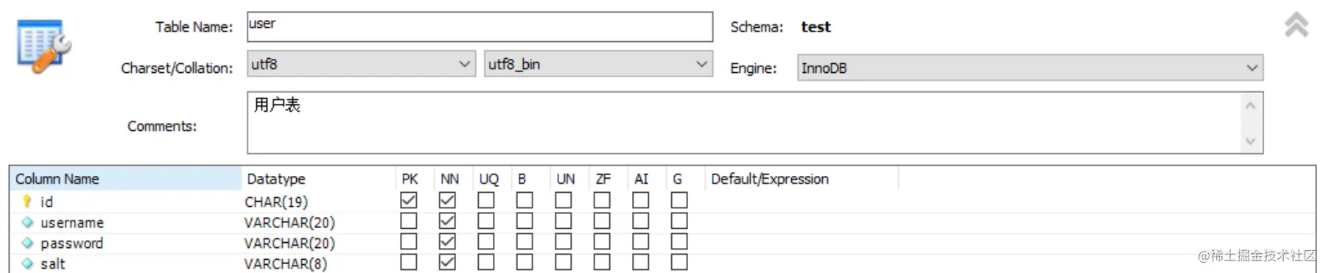This screenshot has height=273, width=1326.
Task: Uncheck NN for the id column
Action: tap(447, 200)
